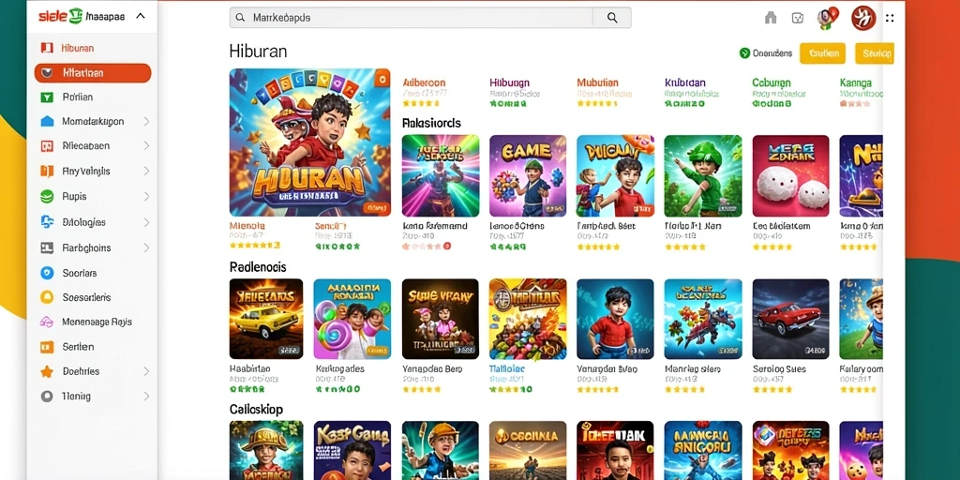Screen dimensions: 960x480
Task: Expand the Momelakugon sidebar chevron
Action: click(x=146, y=122)
